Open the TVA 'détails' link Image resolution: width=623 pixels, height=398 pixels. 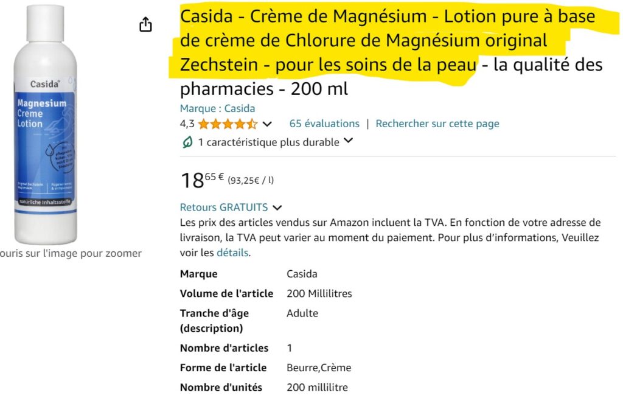point(232,253)
